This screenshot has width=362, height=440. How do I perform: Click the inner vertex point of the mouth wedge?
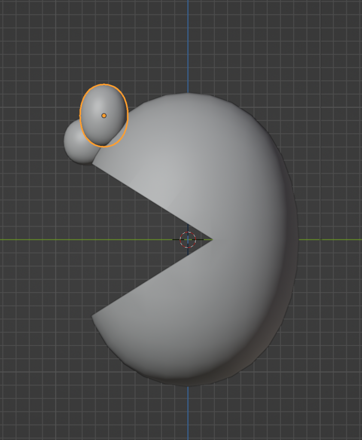212,240
